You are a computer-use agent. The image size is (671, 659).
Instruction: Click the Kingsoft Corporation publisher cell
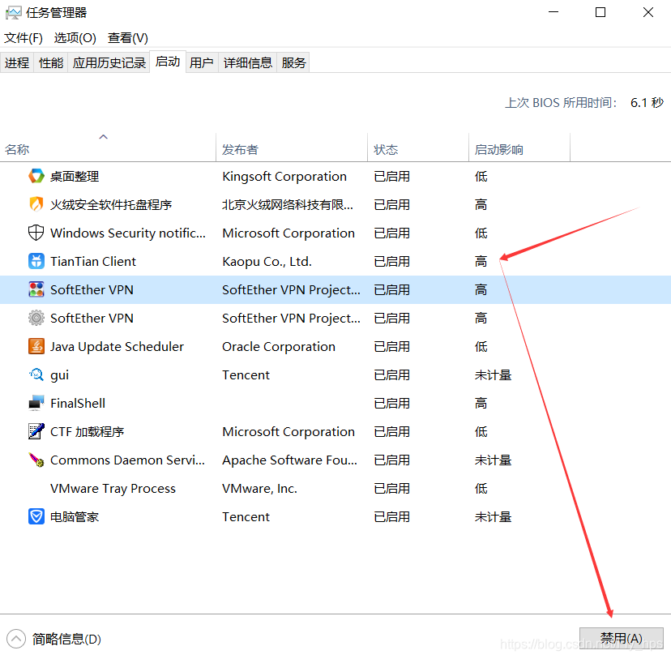pos(284,177)
